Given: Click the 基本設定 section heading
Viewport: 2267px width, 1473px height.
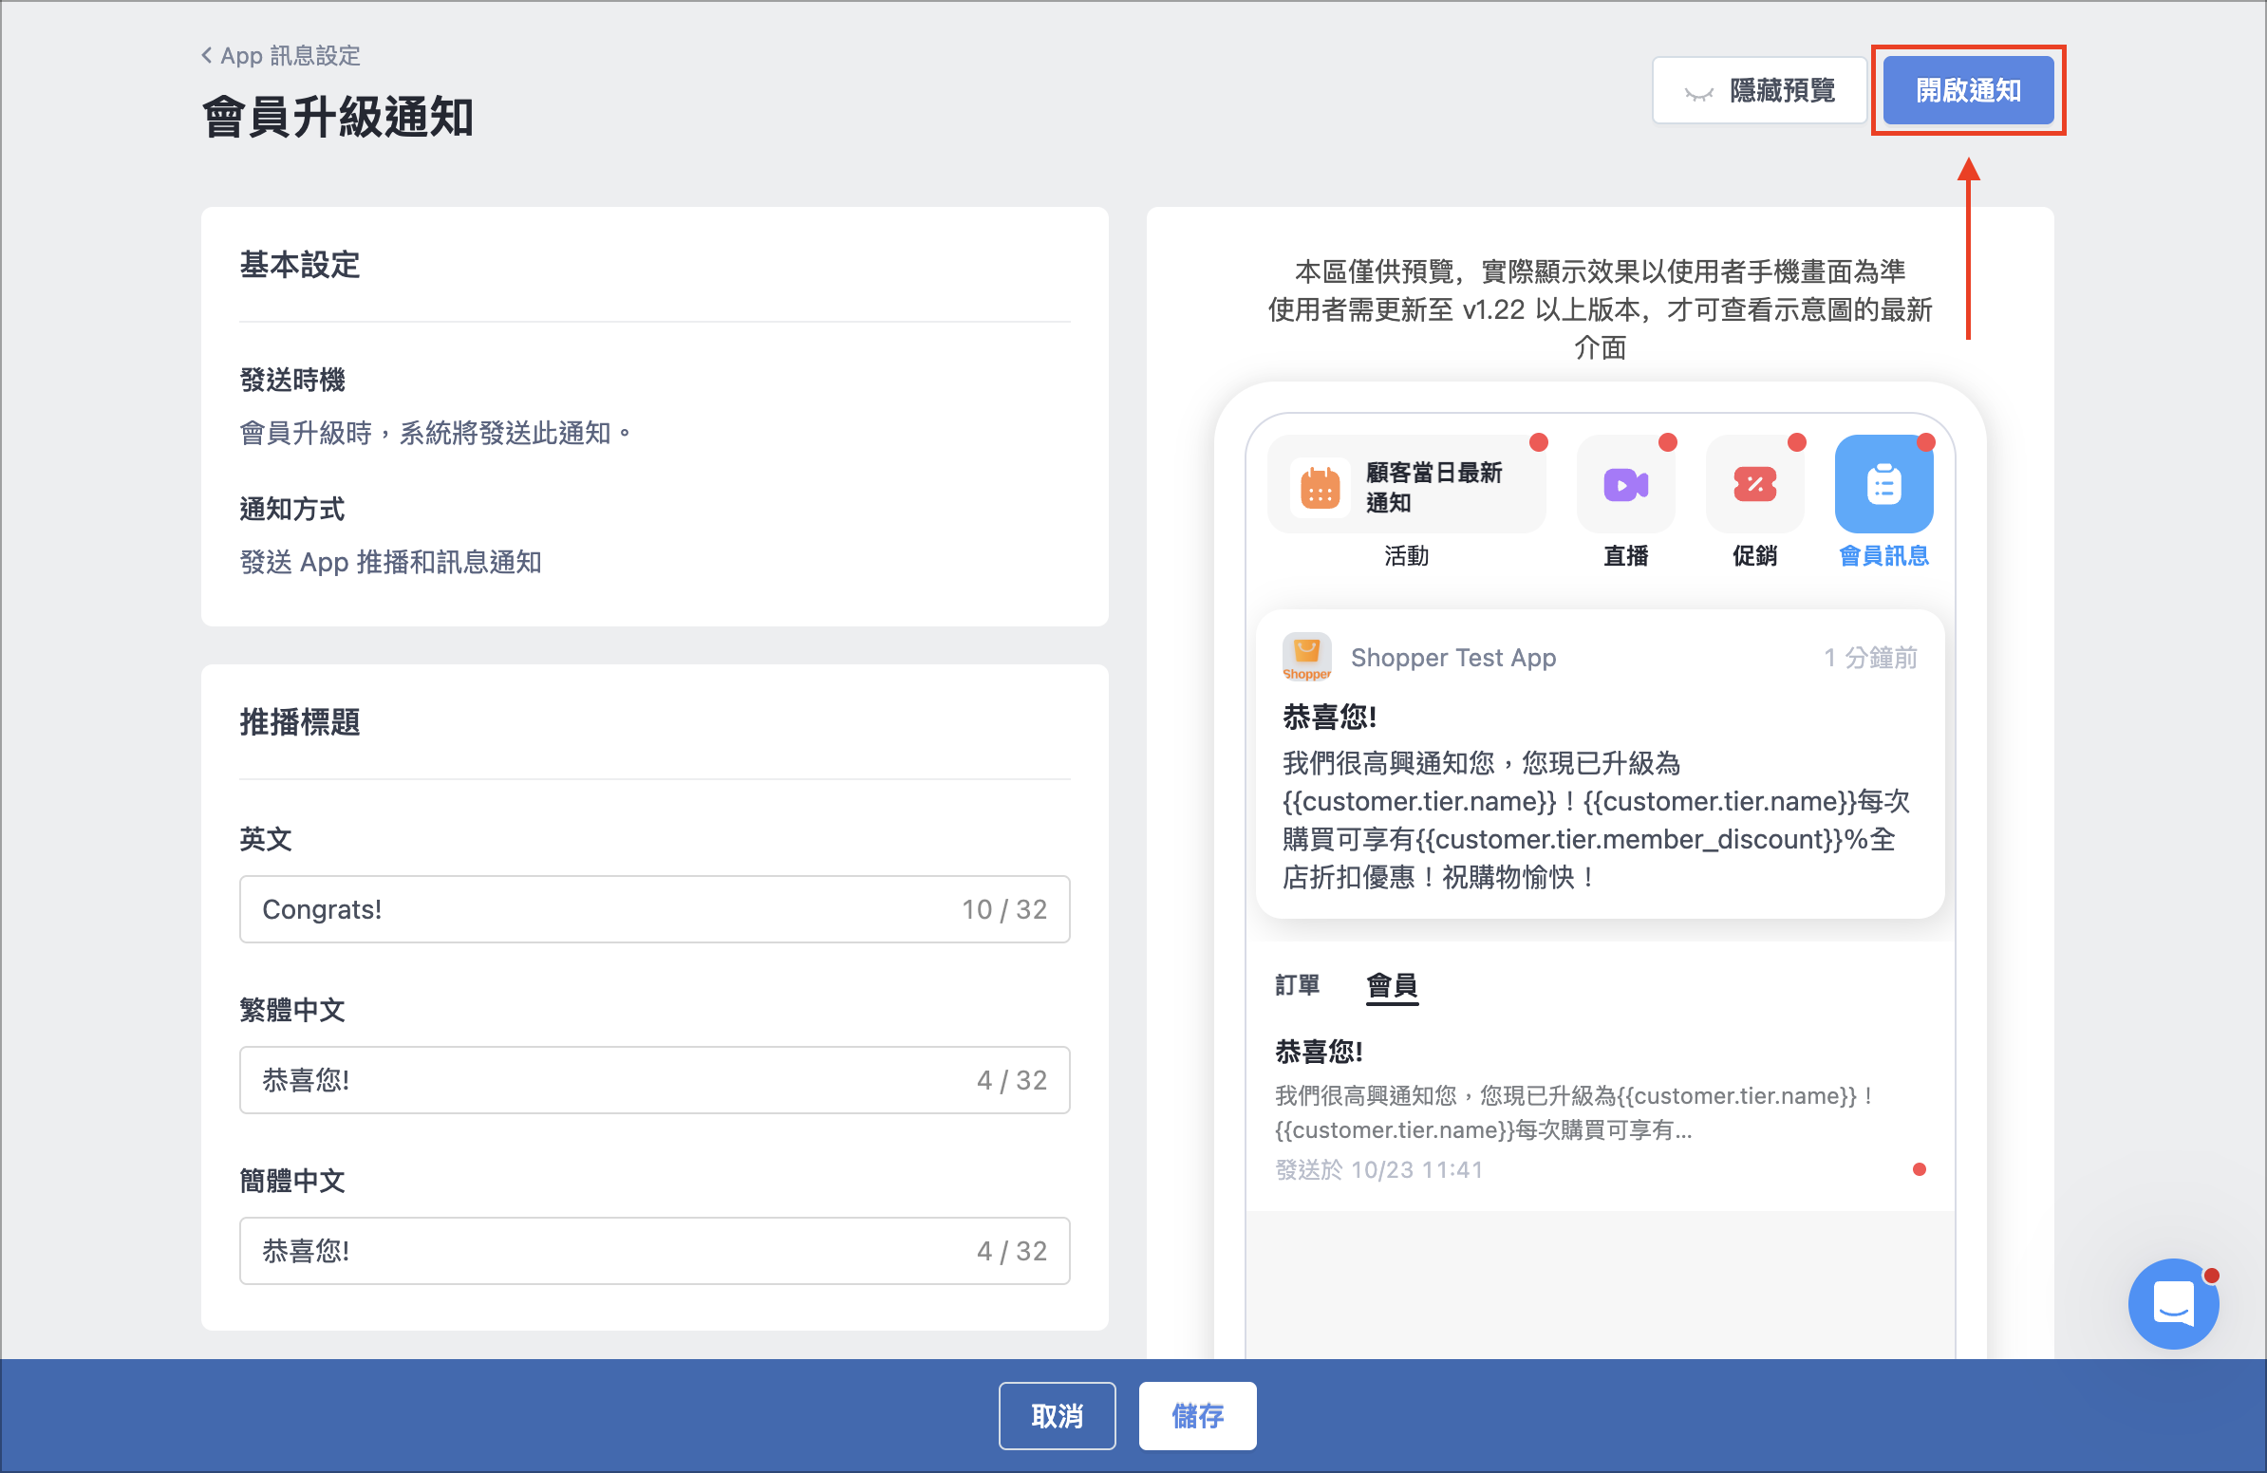Looking at the screenshot, I should (300, 265).
